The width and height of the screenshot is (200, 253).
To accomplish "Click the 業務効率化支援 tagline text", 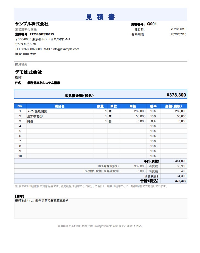I will point(26,29).
